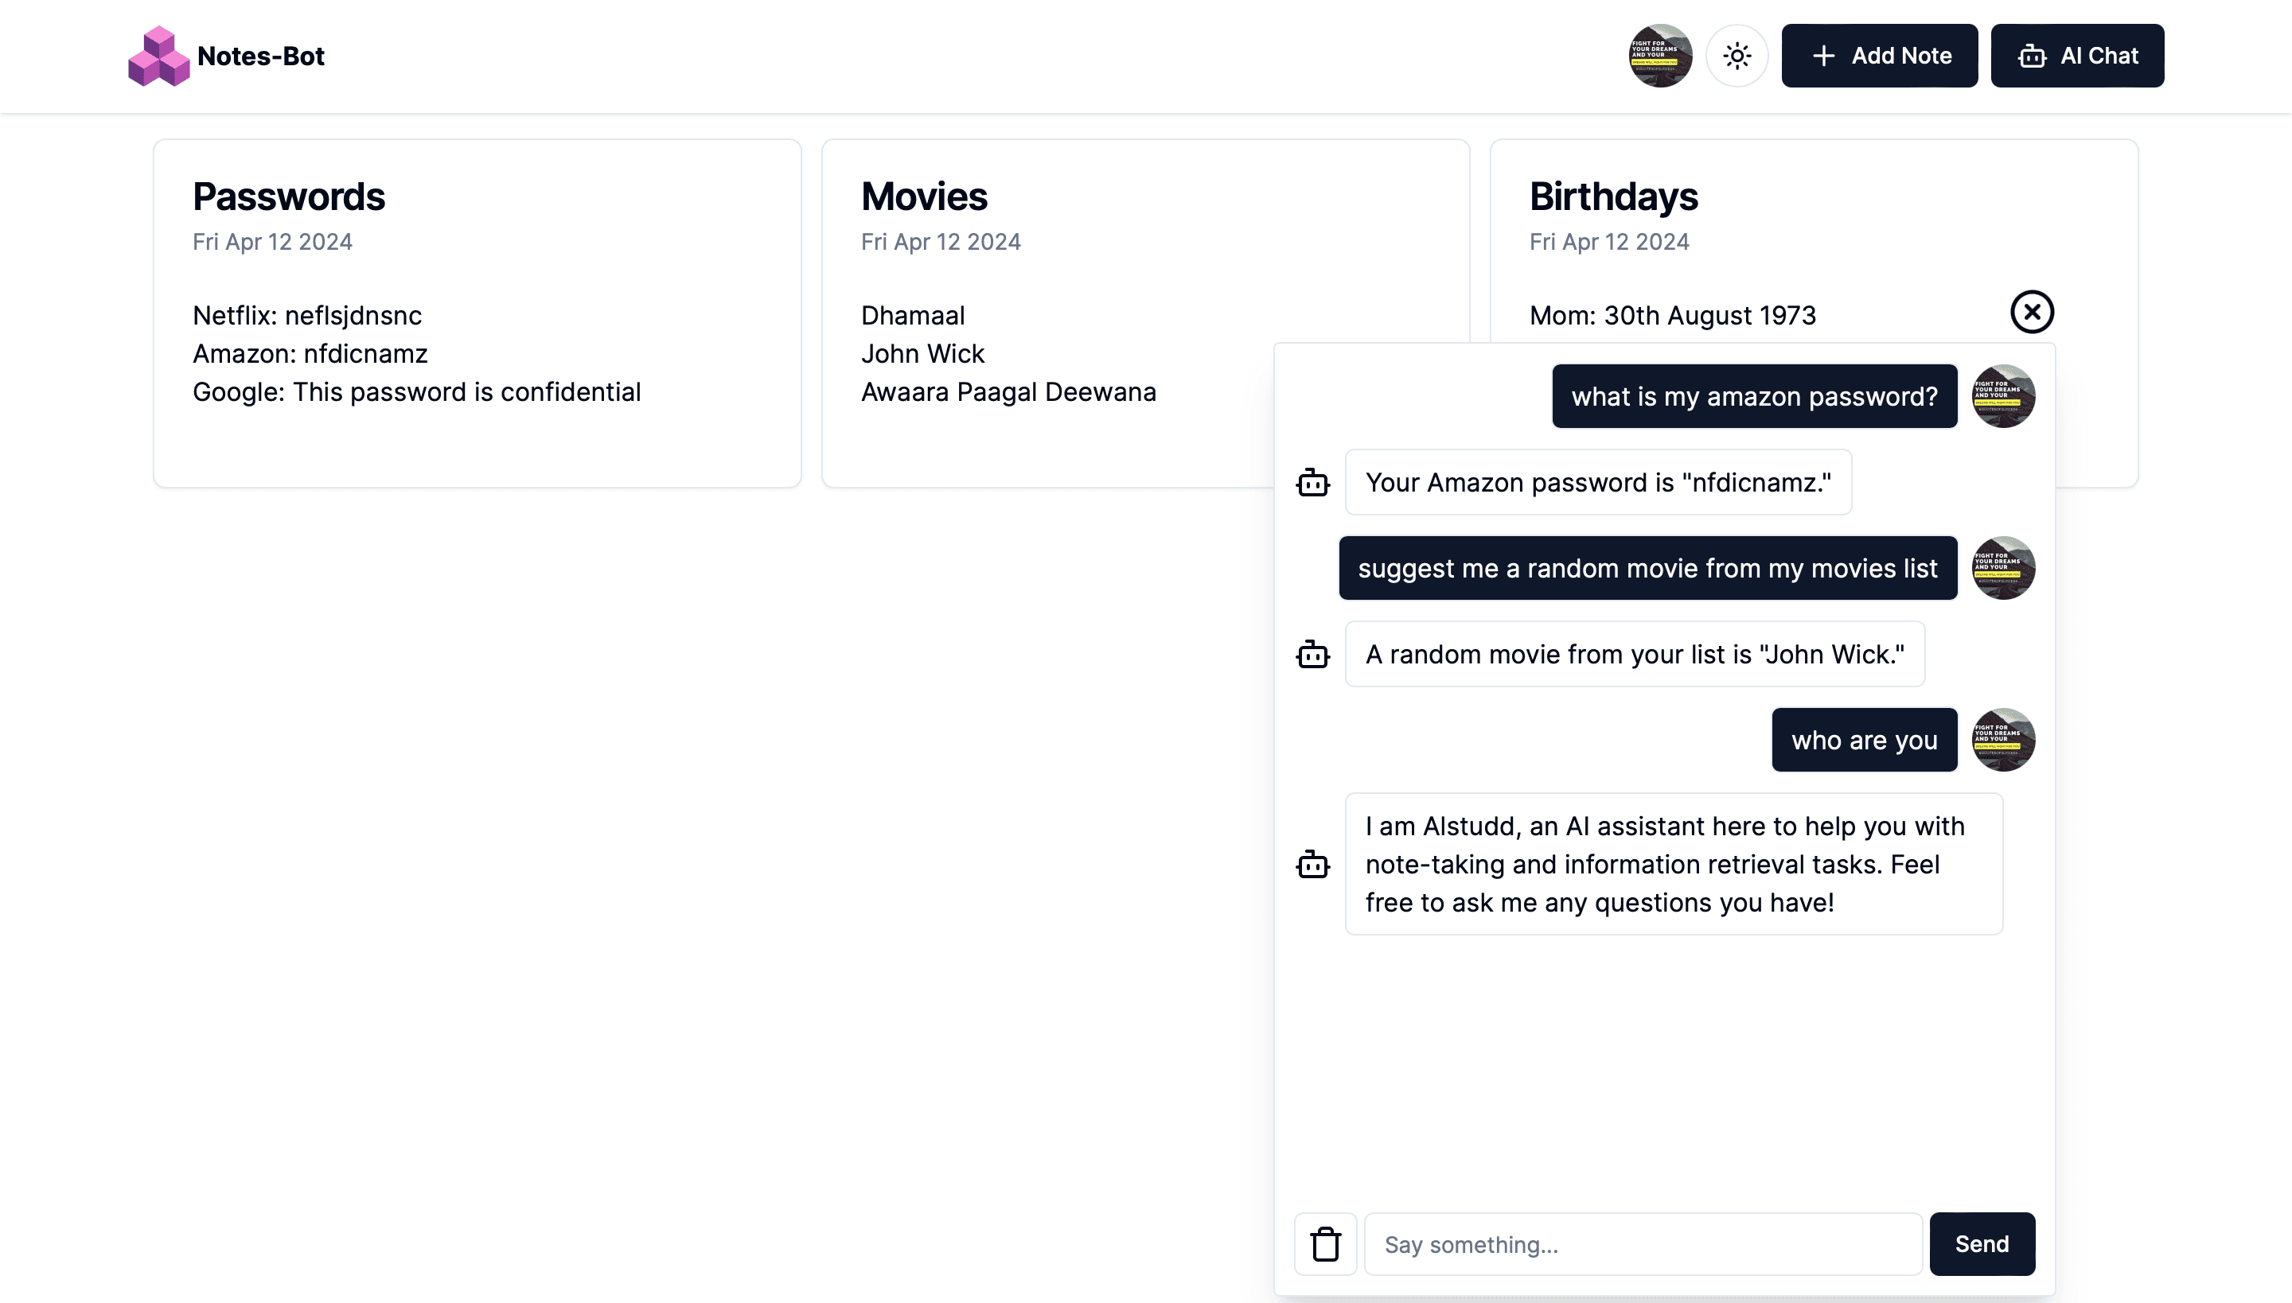Click the 'Say something...' message input field
The image size is (2292, 1303).
[x=1642, y=1243]
